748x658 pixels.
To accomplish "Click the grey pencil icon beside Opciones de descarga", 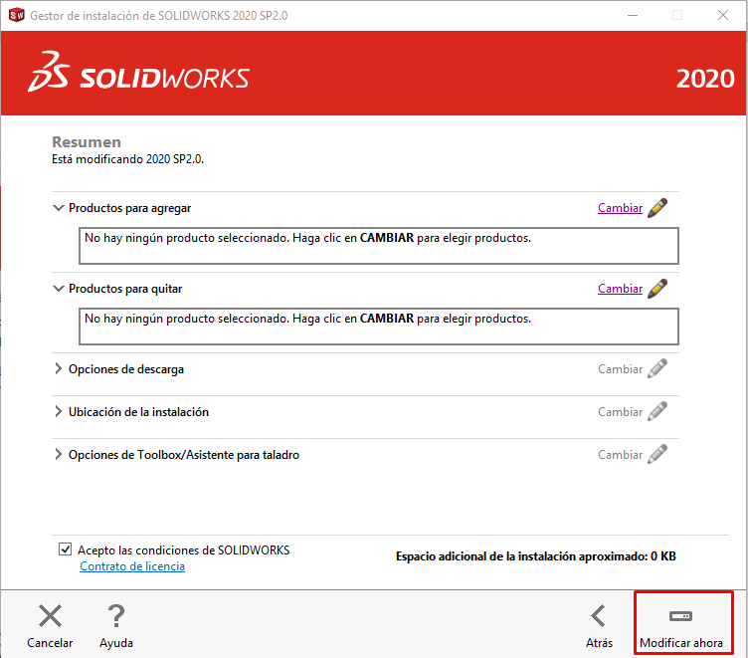I will pos(657,369).
